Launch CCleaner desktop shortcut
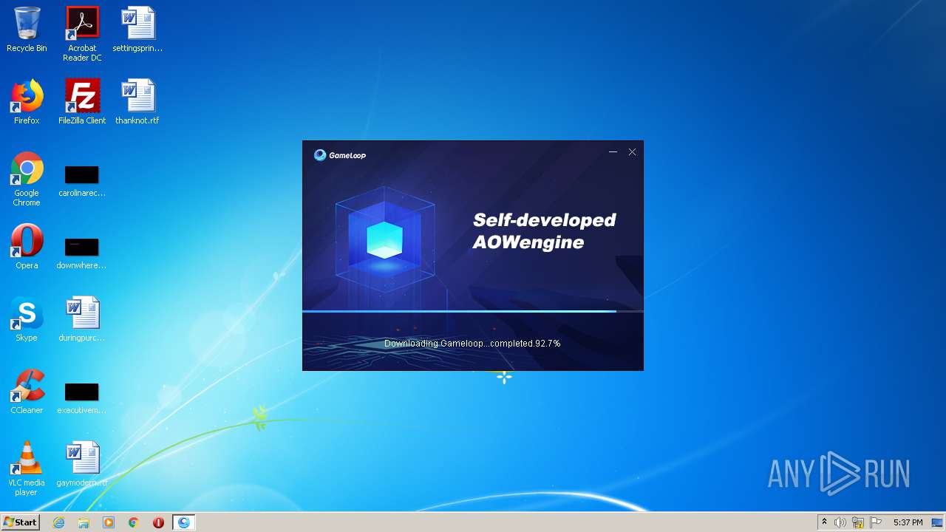The image size is (946, 532). pyautogui.click(x=27, y=392)
